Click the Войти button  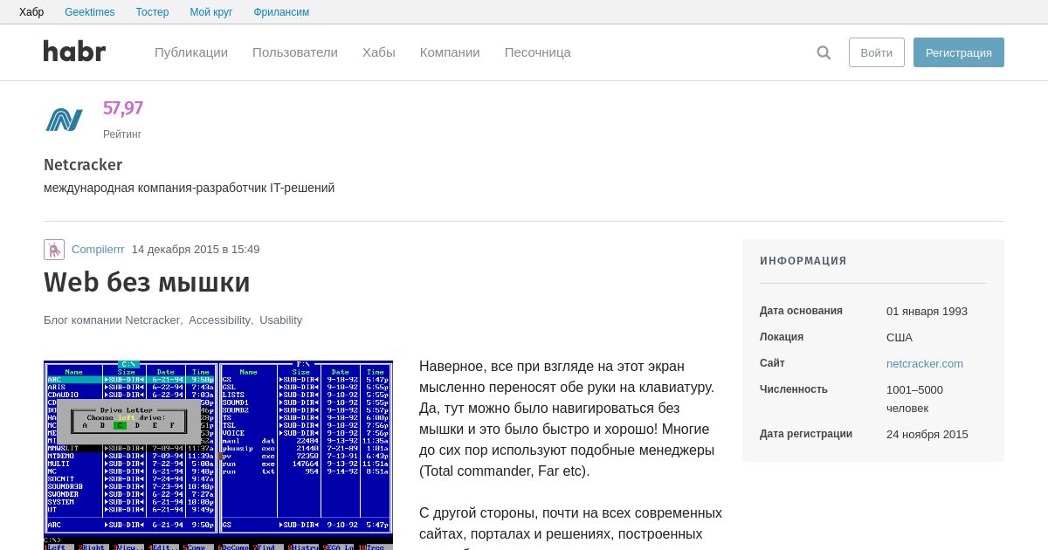click(x=877, y=52)
